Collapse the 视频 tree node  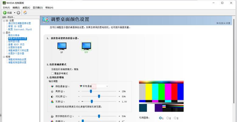pos(4,57)
